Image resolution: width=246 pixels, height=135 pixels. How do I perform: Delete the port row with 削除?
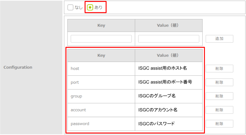pos(219,82)
